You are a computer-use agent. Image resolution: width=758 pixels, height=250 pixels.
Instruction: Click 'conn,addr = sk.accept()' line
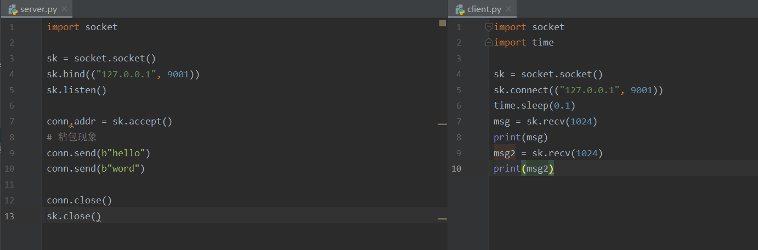pyautogui.click(x=110, y=121)
